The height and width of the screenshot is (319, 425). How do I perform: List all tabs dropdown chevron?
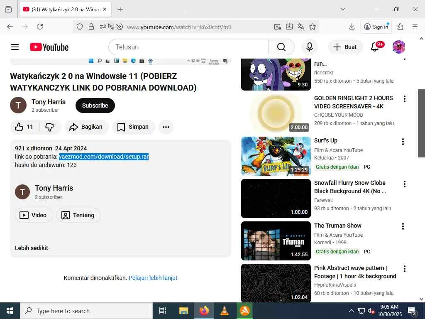coord(342,9)
